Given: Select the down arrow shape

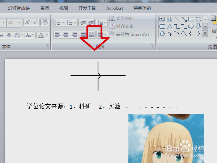Looking at the screenshot, I should (x=198, y=26).
